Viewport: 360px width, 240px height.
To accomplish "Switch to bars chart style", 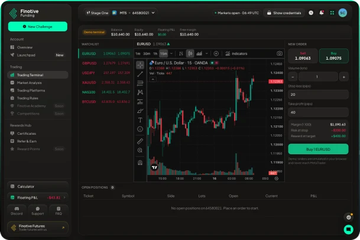I will coord(181,54).
